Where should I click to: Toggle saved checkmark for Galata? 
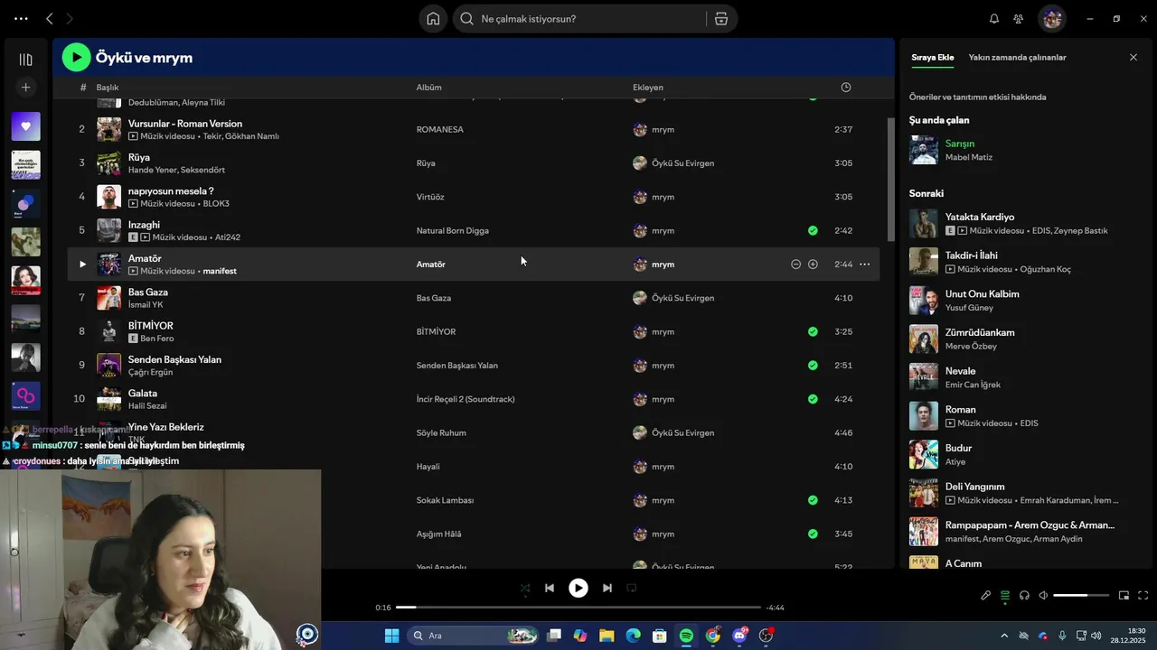point(813,399)
